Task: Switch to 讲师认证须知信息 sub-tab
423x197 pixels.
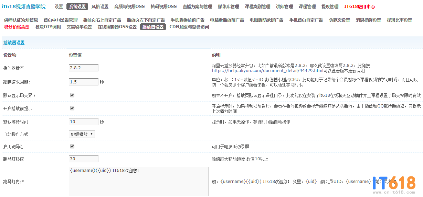Action: coord(21,20)
